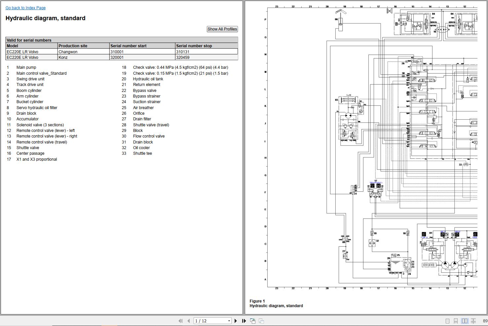The width and height of the screenshot is (488, 326).
Task: Select two-page side-by-side view icon
Action: tap(465, 321)
